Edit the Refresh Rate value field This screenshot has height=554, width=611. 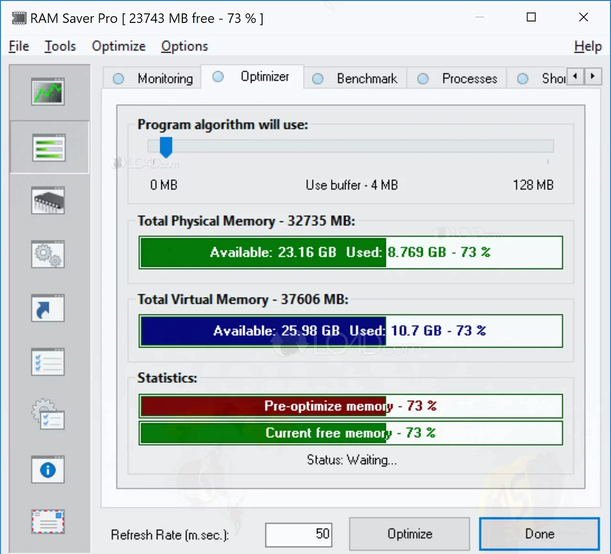(x=298, y=534)
